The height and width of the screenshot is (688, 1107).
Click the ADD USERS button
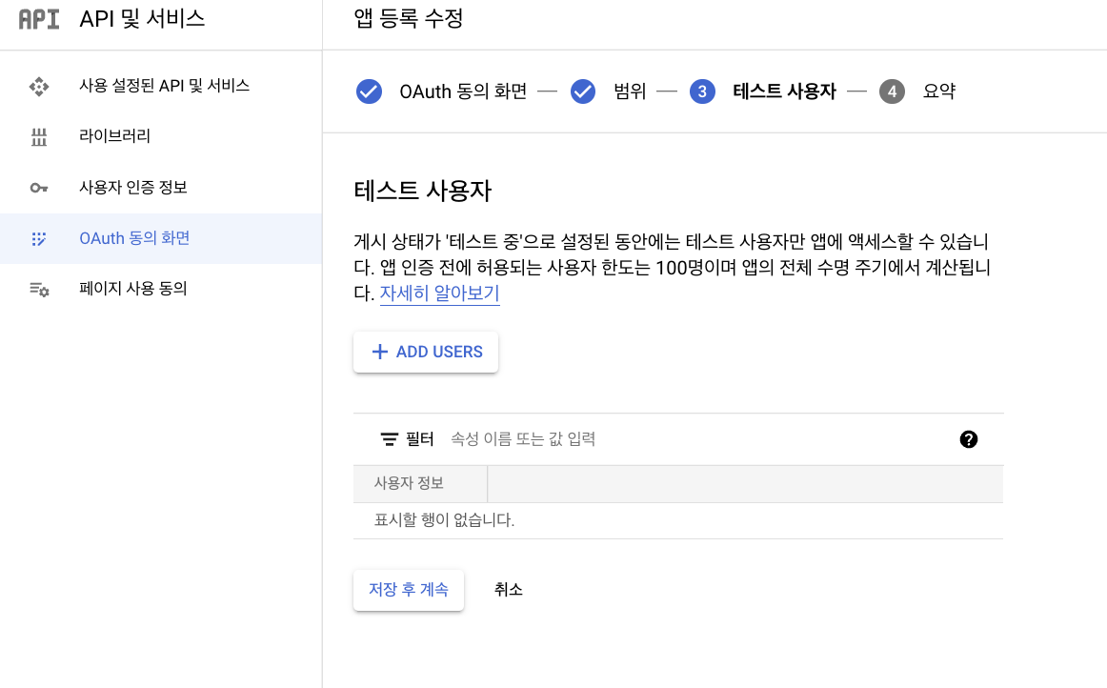[426, 352]
